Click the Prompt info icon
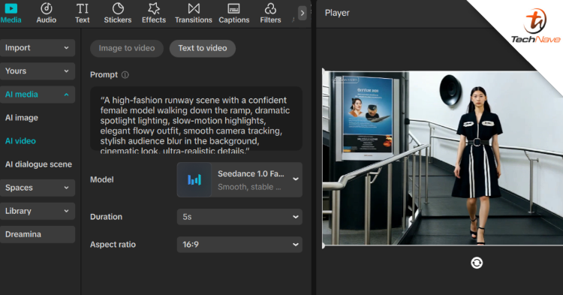The image size is (563, 295). click(125, 74)
